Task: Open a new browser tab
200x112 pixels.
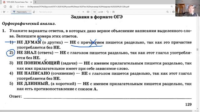Action: (x=35, y=2)
